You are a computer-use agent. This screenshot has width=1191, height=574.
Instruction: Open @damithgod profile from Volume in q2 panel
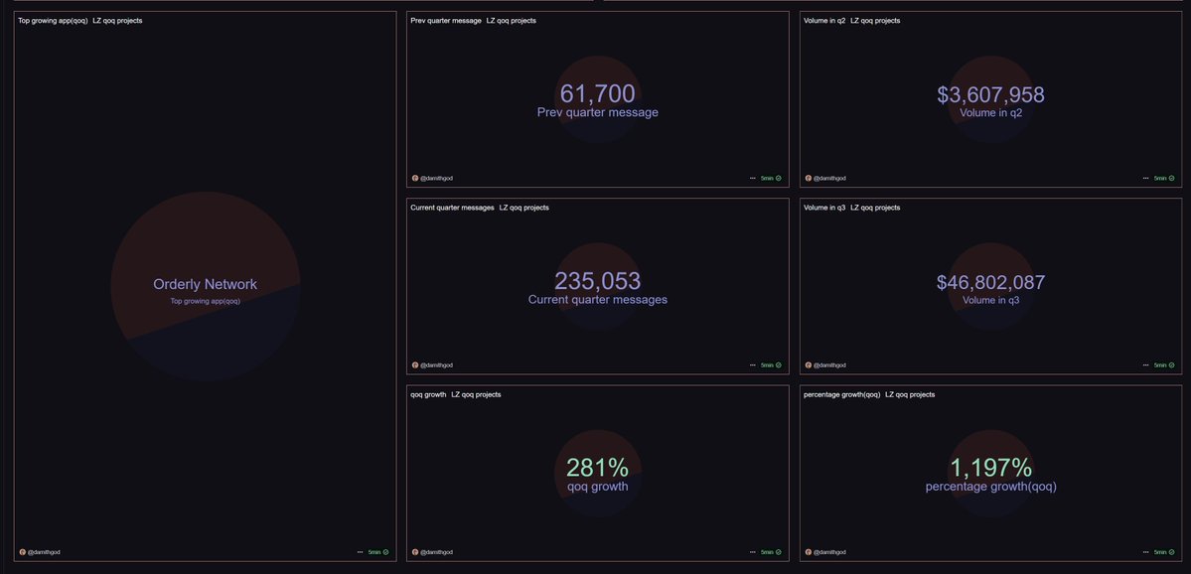pos(829,179)
